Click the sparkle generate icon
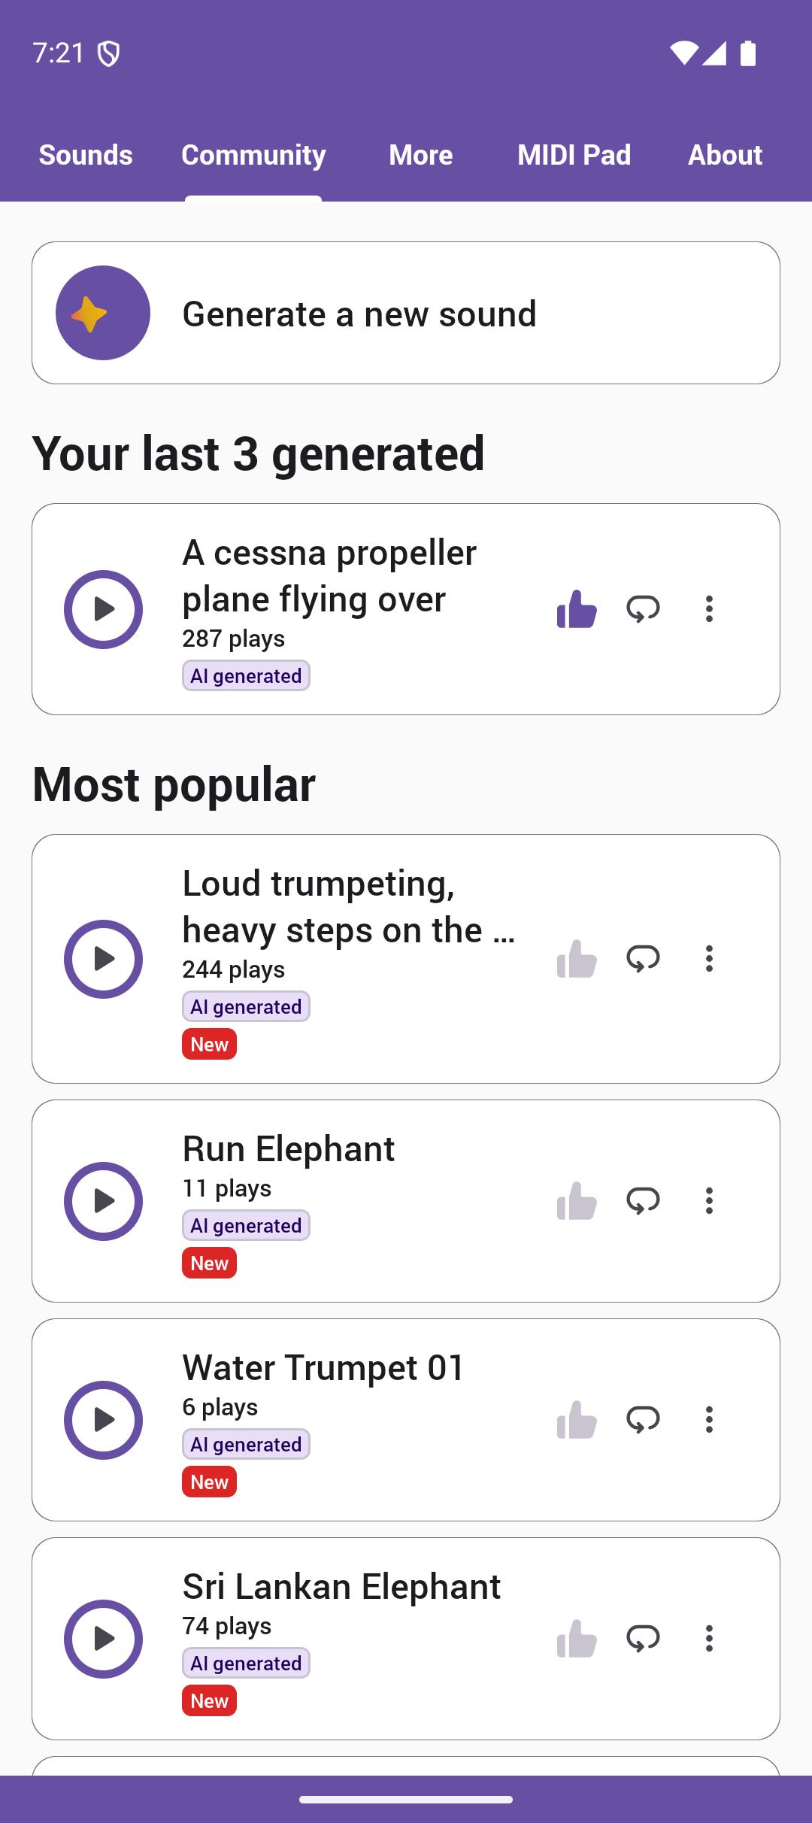 point(103,313)
